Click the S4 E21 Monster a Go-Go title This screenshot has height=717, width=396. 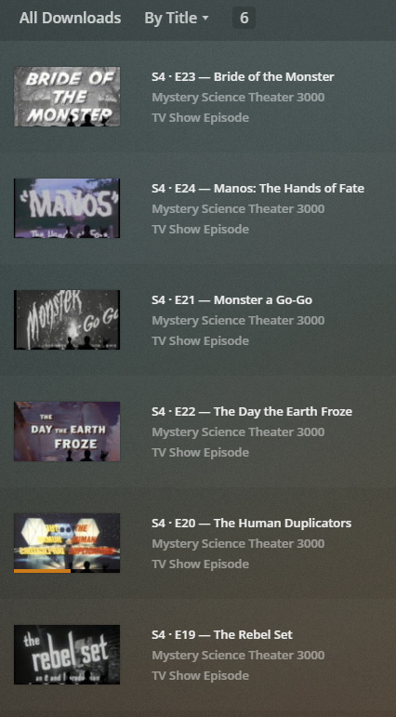(x=231, y=300)
